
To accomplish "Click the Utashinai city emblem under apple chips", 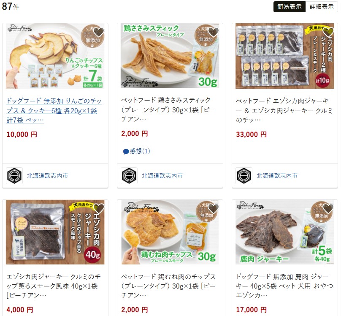I will pyautogui.click(x=14, y=176).
